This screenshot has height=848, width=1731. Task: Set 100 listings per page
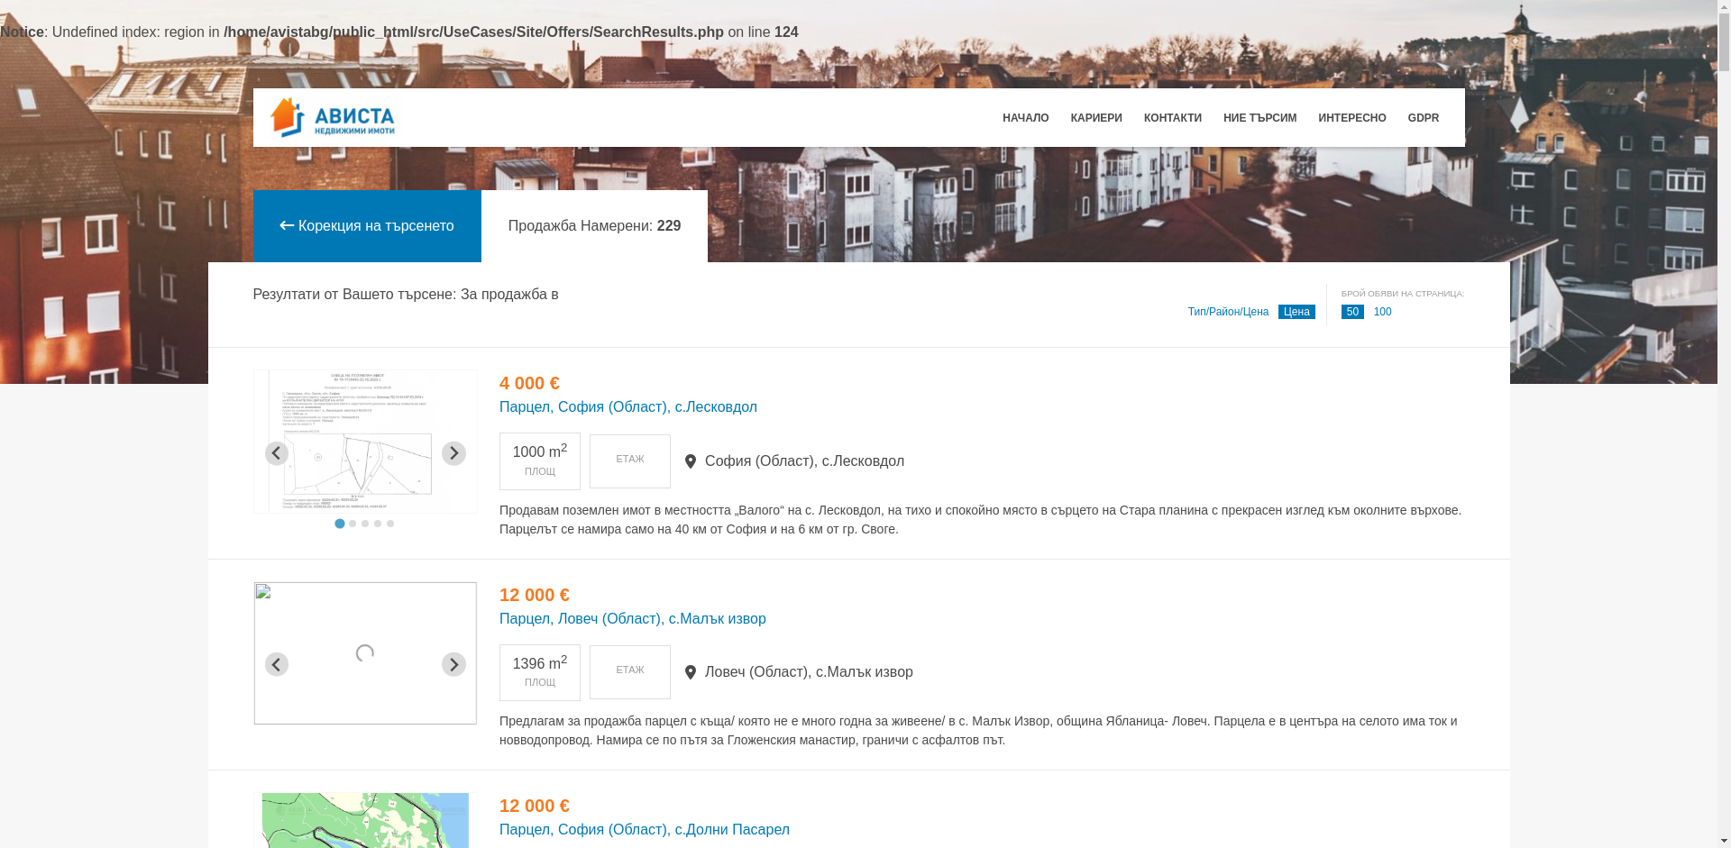(1382, 312)
